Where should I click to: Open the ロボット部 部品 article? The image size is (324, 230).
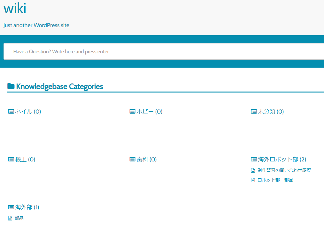(275, 180)
